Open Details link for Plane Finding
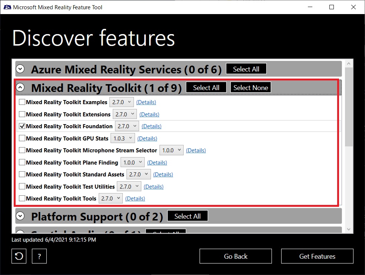This screenshot has height=275, width=365. (157, 163)
